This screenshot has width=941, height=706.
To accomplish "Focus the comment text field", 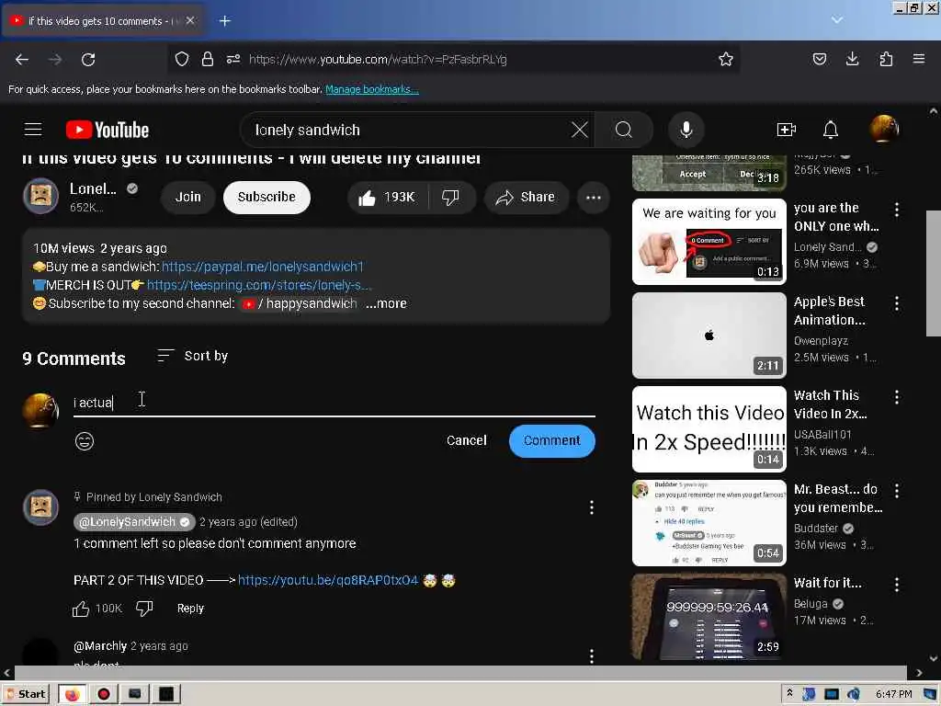I will (334, 403).
